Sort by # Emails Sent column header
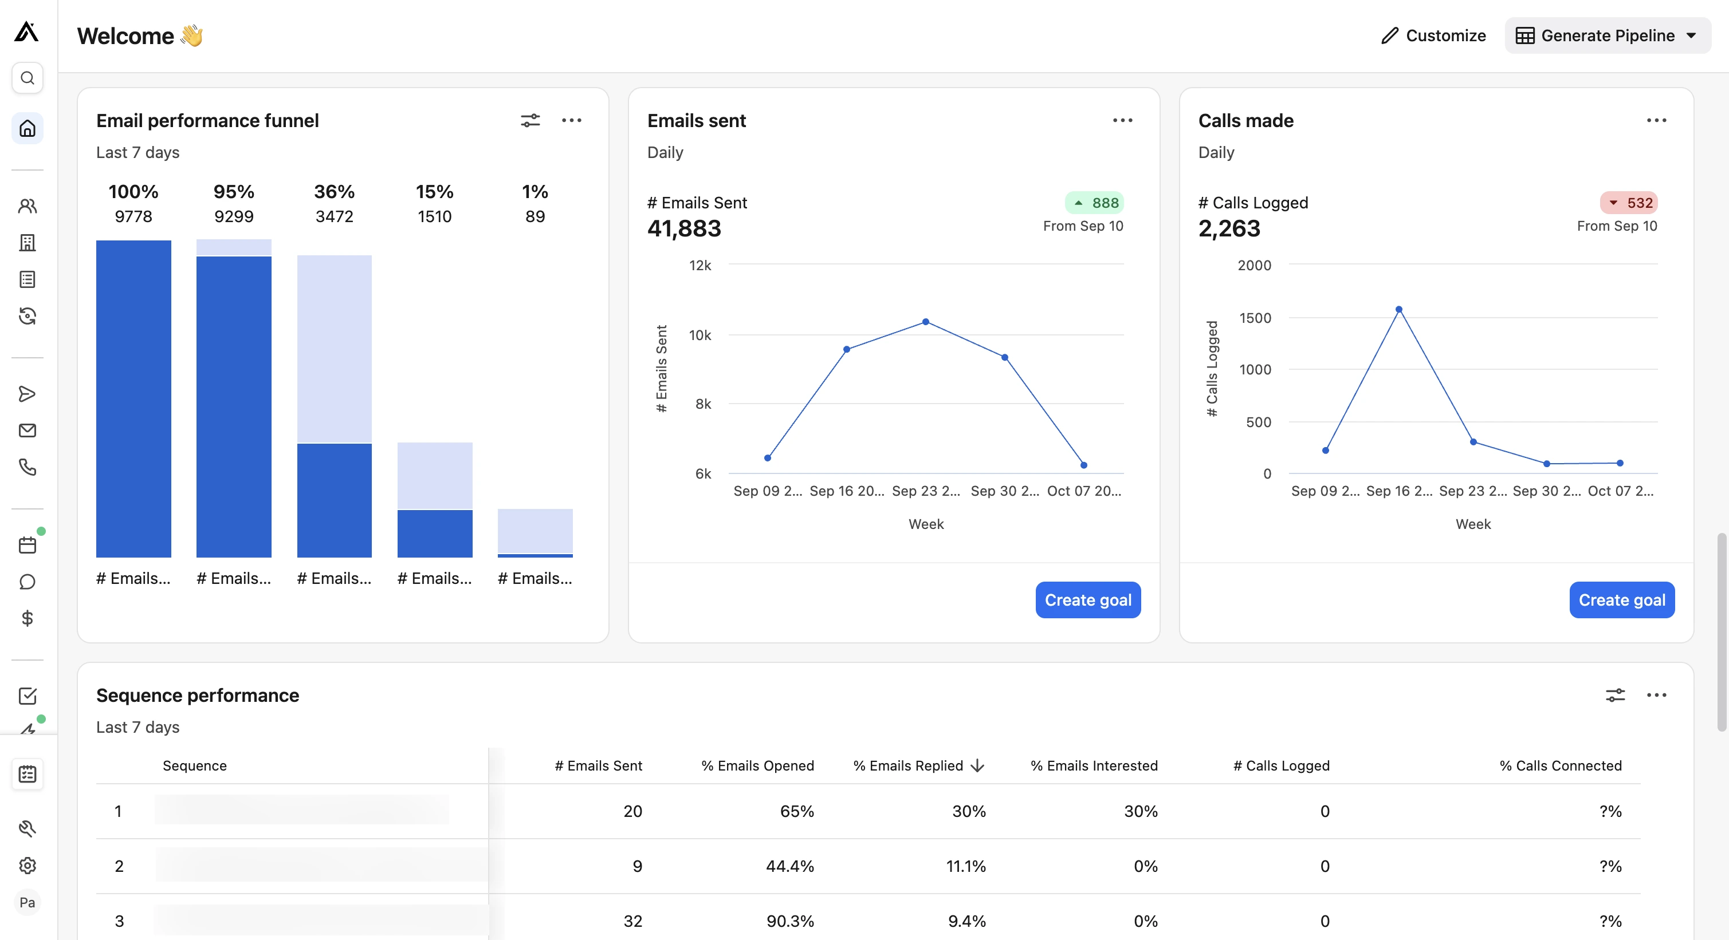The height and width of the screenshot is (940, 1729). tap(598, 765)
